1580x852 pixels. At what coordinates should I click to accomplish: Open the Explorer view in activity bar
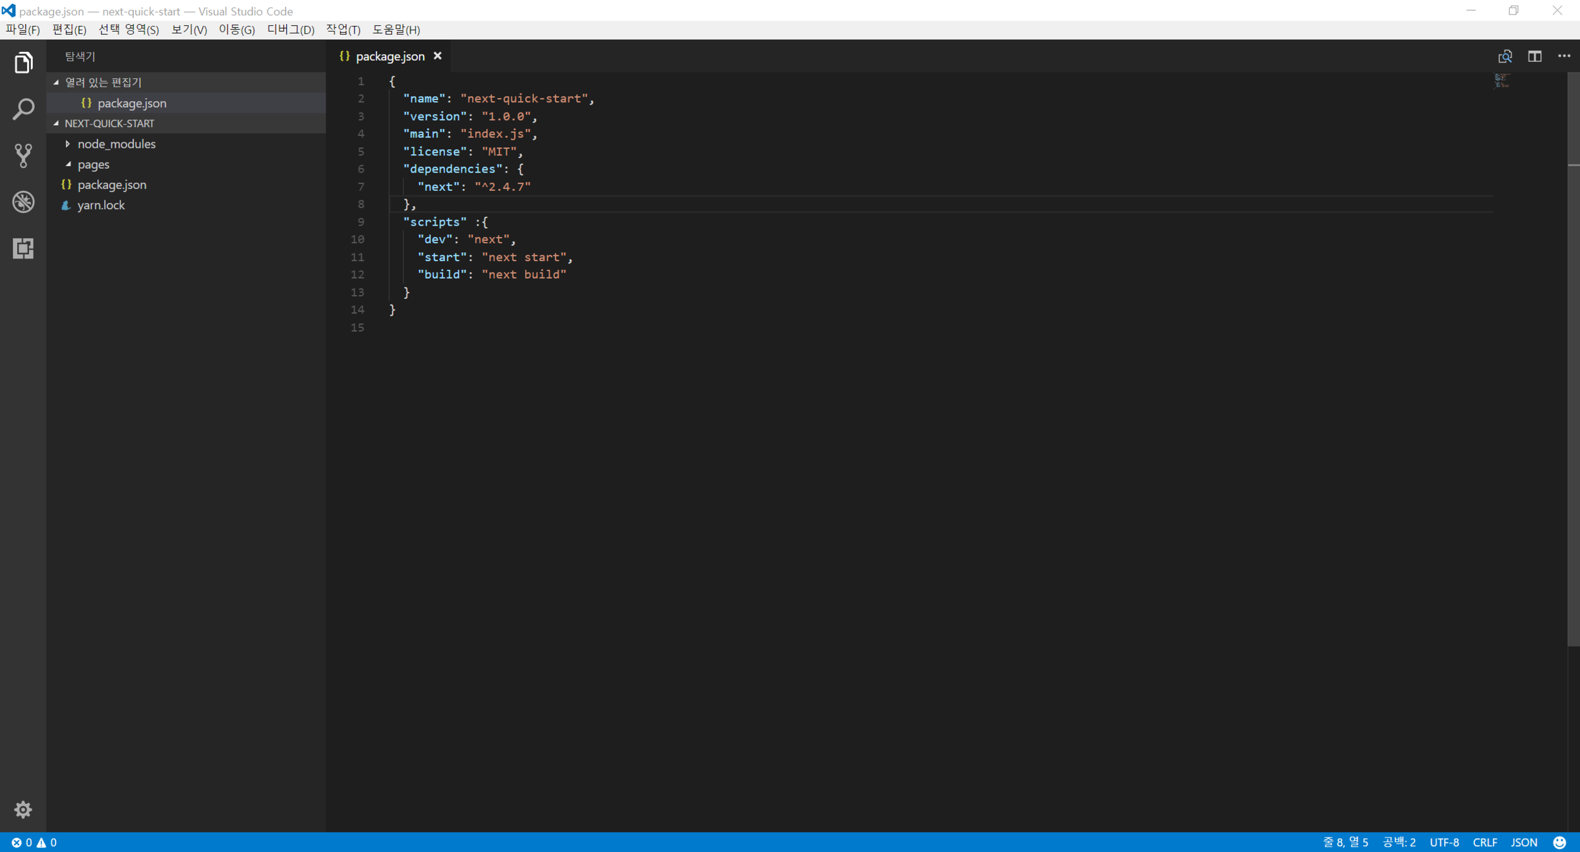tap(23, 63)
